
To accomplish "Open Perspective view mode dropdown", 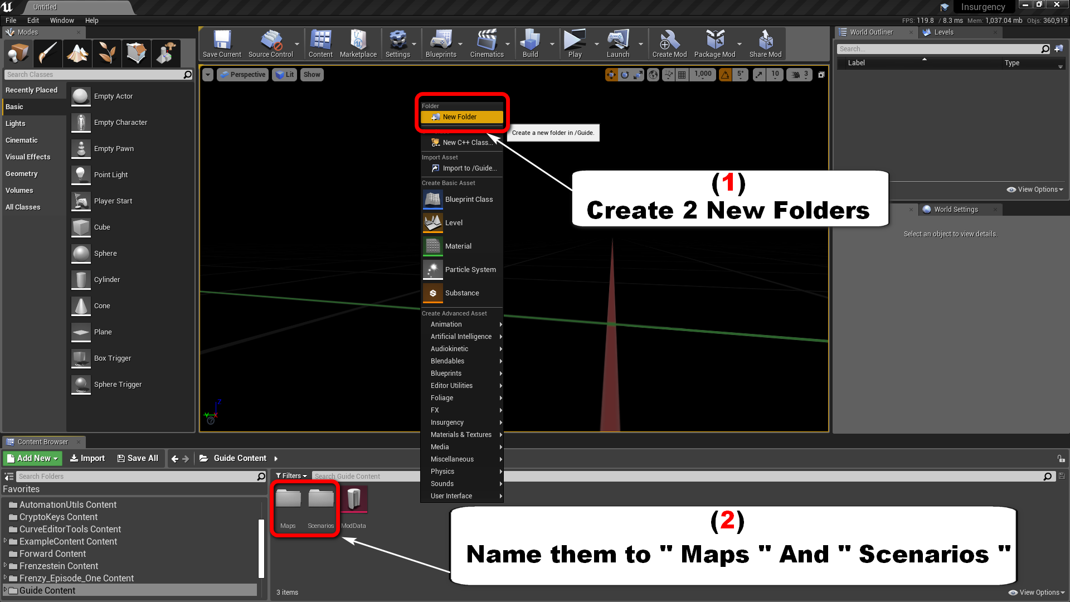I will [x=242, y=75].
